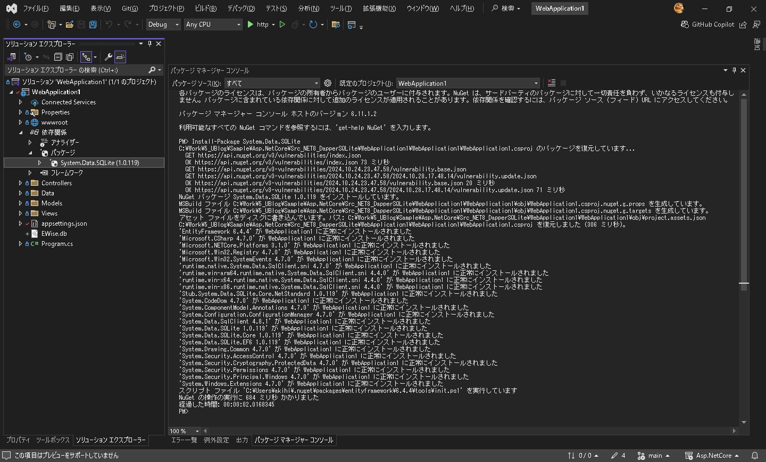Open the Debug configuration dropdown
This screenshot has width=766, height=462.
[x=163, y=24]
